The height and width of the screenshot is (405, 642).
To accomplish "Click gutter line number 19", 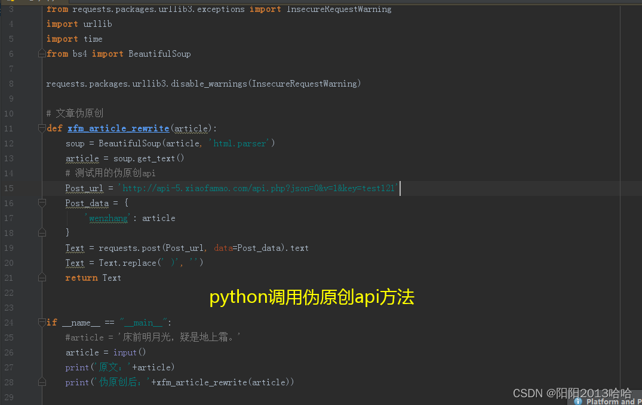I will pyautogui.click(x=8, y=248).
